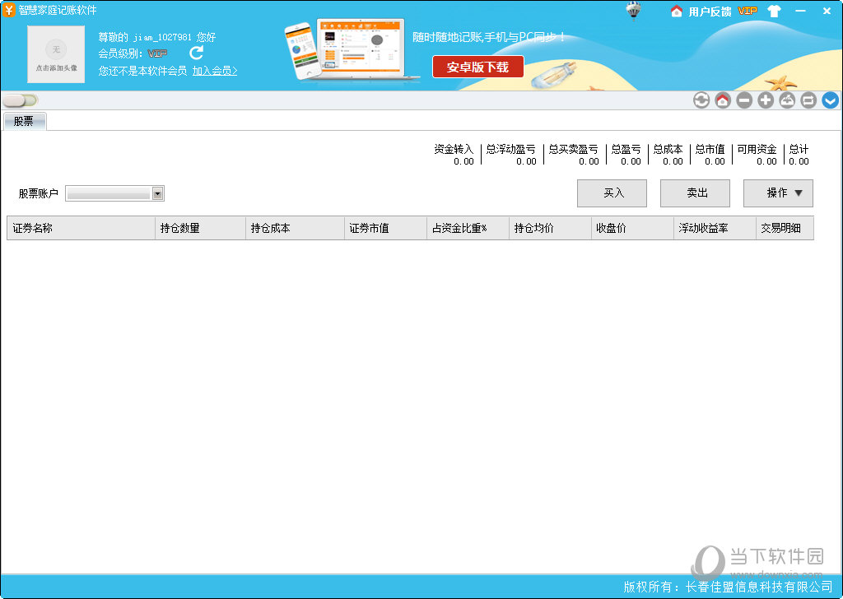843x599 pixels.
Task: Click the 加入会员 link
Action: click(214, 72)
